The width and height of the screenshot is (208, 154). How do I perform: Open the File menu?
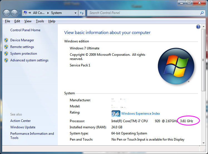(x=8, y=21)
